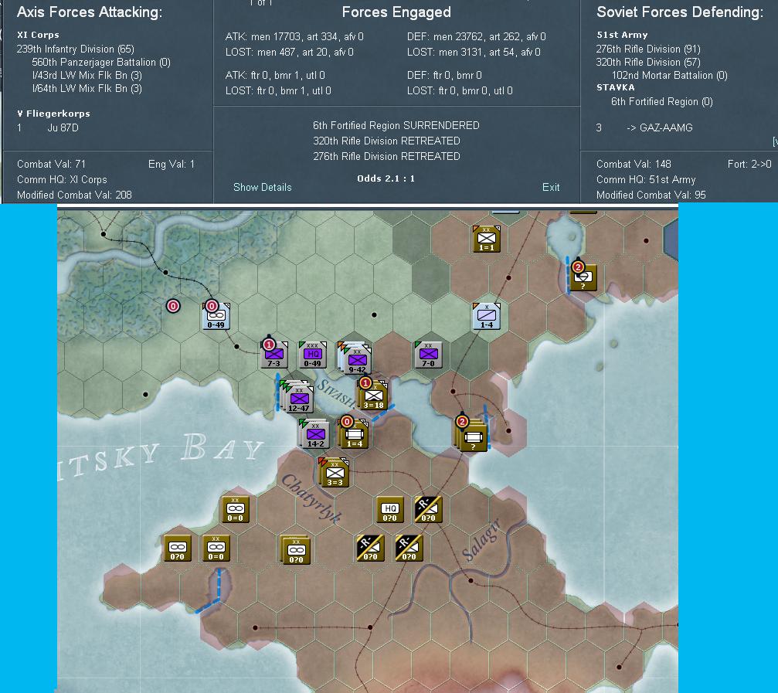Click the Show Details link

coord(263,187)
